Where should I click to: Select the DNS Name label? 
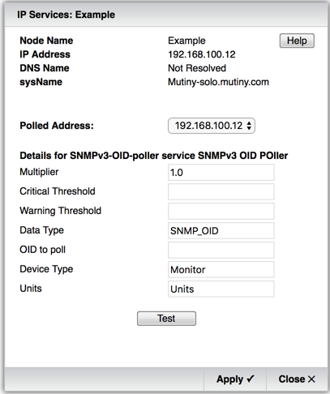pyautogui.click(x=45, y=68)
